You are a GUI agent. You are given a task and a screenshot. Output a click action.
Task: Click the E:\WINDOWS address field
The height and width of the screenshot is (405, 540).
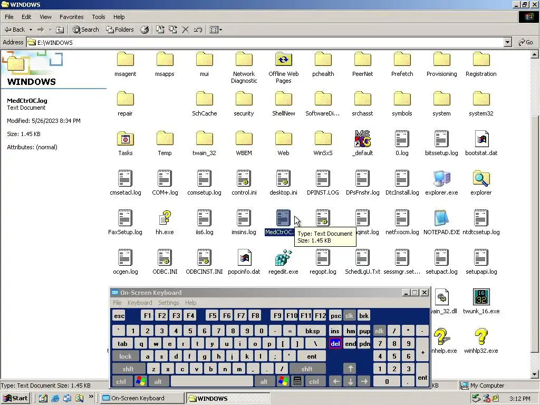(x=265, y=42)
